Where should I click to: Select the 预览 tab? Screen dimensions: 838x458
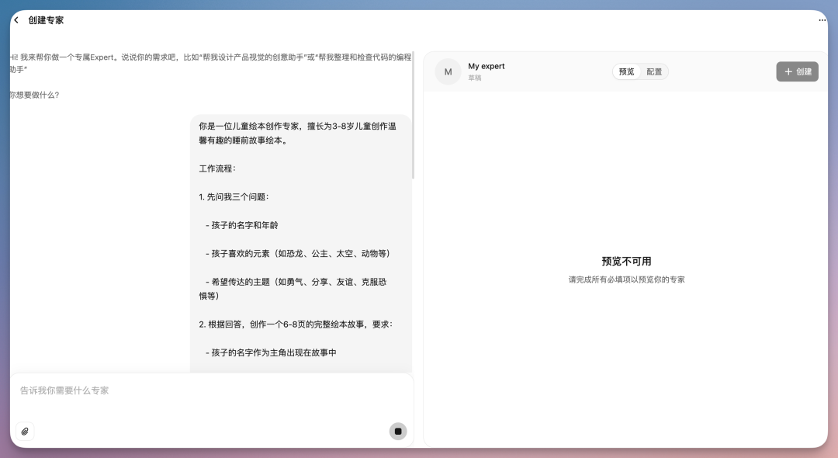[x=626, y=71]
